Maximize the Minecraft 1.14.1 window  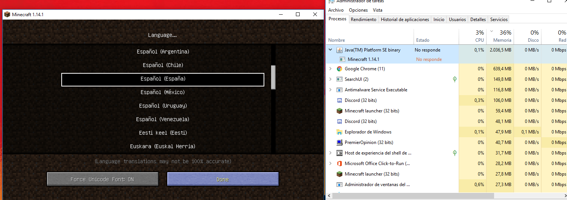tap(298, 14)
